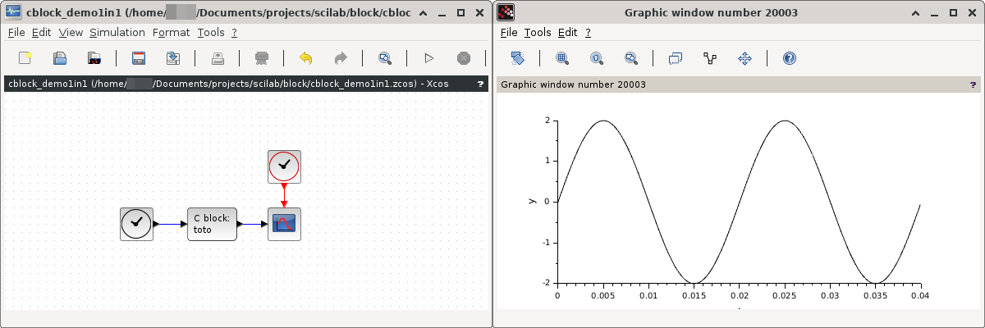This screenshot has height=328, width=985.
Task: Open the ? help menu in Xcos
Action: pos(234,33)
